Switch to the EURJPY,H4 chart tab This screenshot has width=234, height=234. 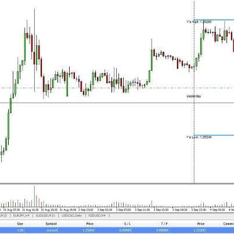tap(22, 215)
